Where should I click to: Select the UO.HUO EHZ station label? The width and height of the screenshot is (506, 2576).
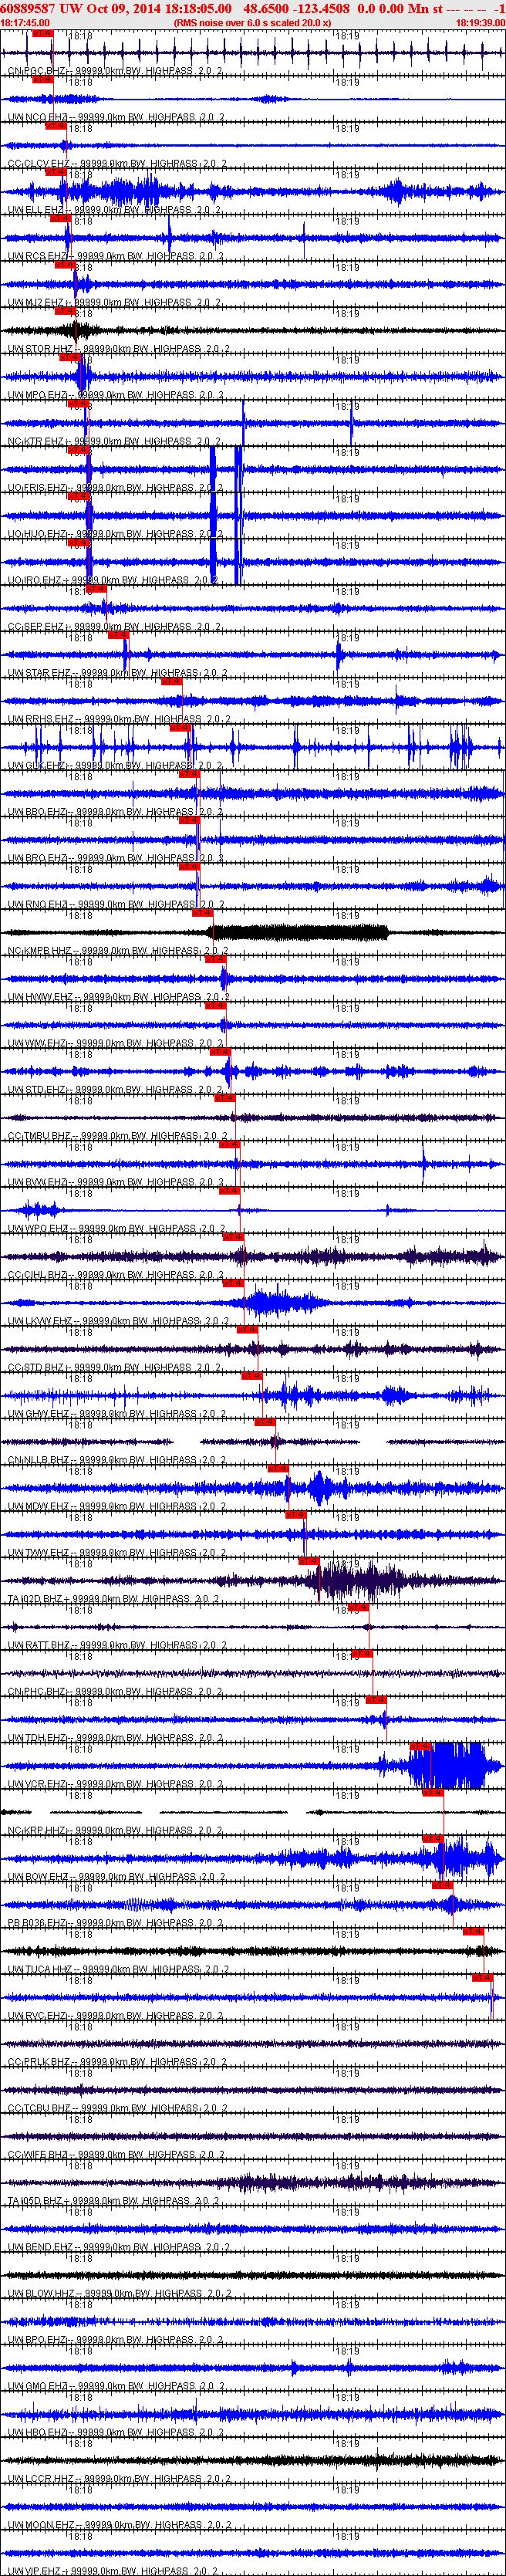[x=115, y=534]
